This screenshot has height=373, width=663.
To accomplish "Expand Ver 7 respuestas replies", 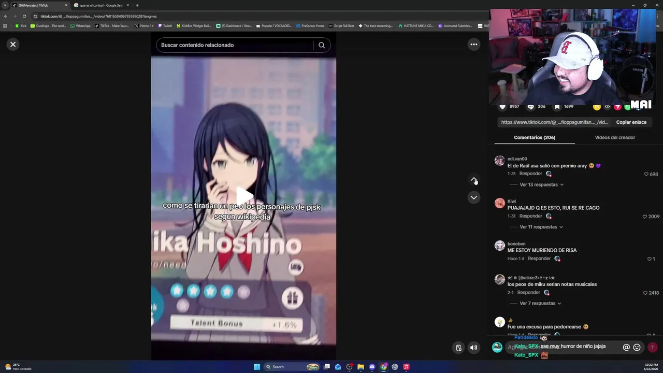I will tap(540, 304).
